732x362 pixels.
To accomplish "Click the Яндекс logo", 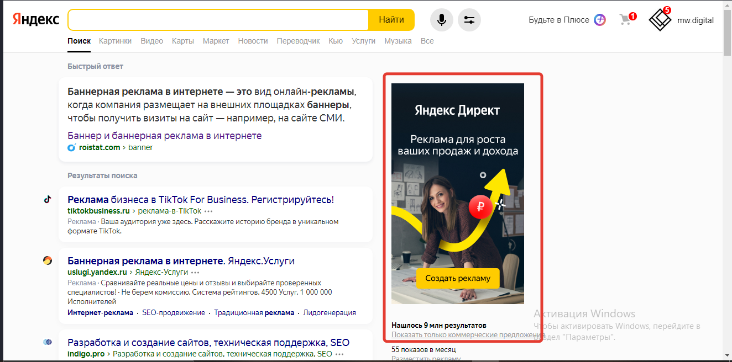I will point(36,19).
